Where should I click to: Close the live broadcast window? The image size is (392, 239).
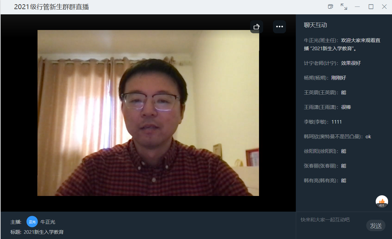pos(384,7)
